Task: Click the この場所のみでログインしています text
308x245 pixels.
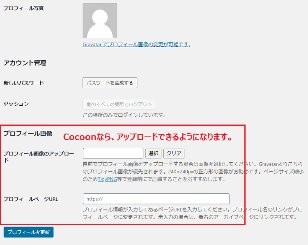Action: point(124,115)
